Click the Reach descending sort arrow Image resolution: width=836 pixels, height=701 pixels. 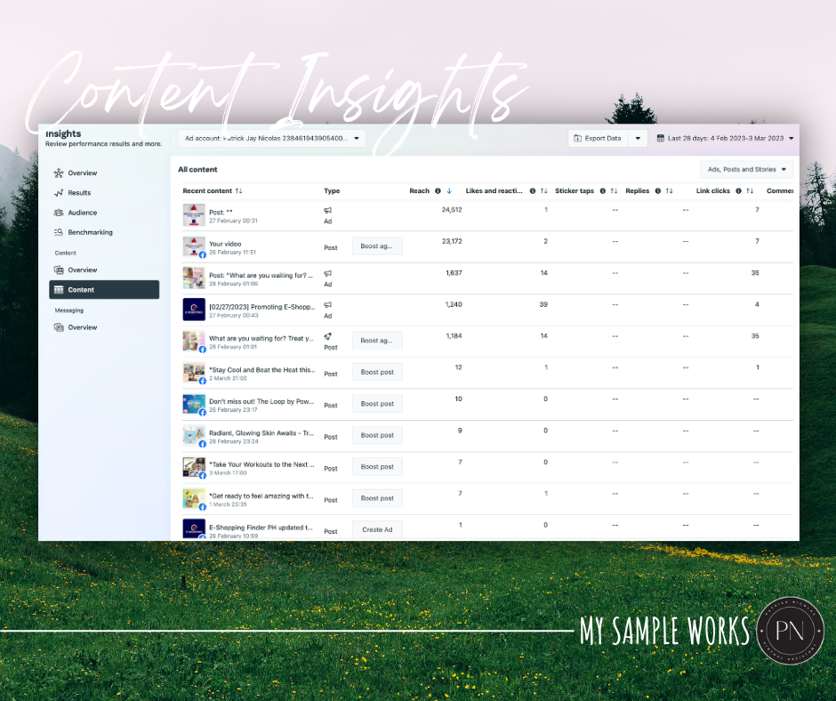pos(449,190)
